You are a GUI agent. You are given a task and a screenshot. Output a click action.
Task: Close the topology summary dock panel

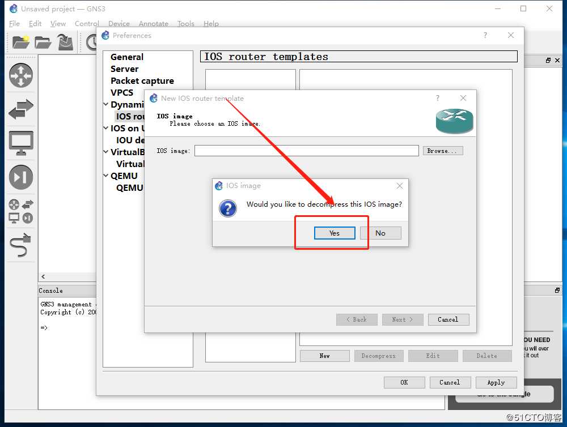pos(557,61)
